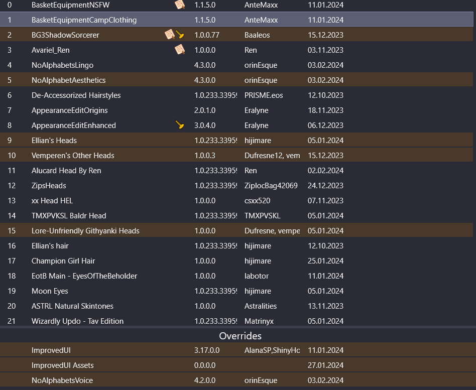Image resolution: width=476 pixels, height=390 pixels.
Task: Click date 24.12.2023 on ZipsHeads row
Action: coord(325,186)
